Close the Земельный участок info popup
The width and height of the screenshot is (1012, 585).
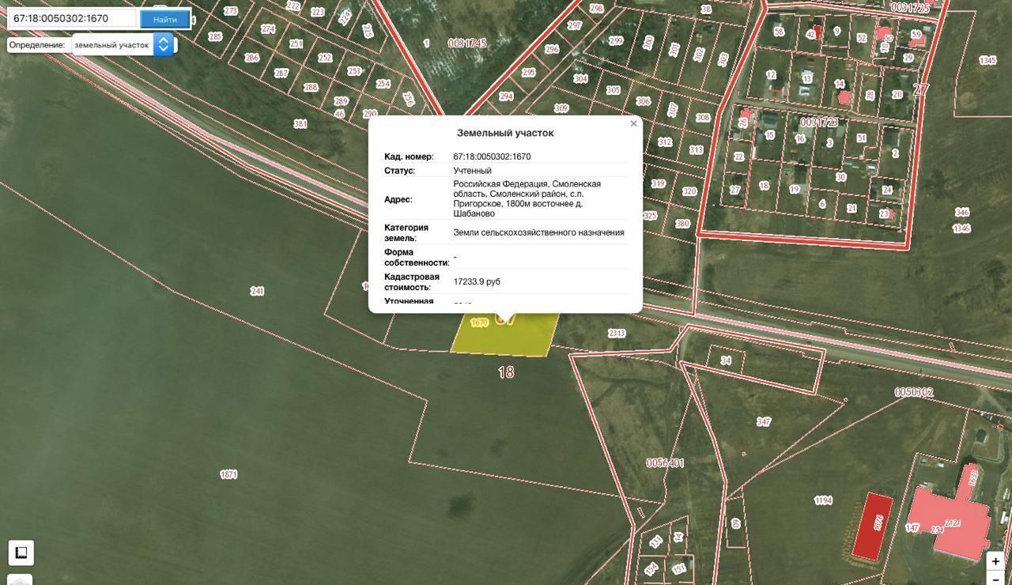(633, 123)
